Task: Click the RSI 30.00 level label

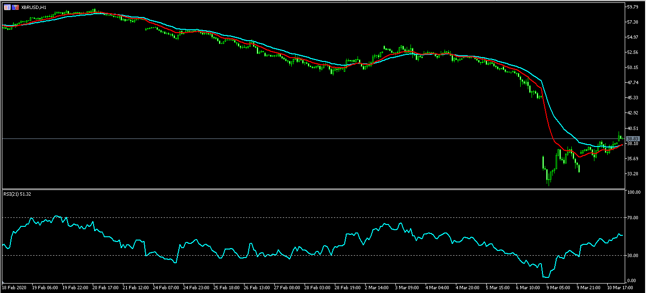Action: pos(633,256)
